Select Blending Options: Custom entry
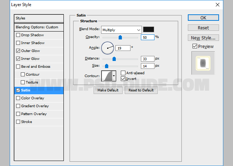 [37, 27]
